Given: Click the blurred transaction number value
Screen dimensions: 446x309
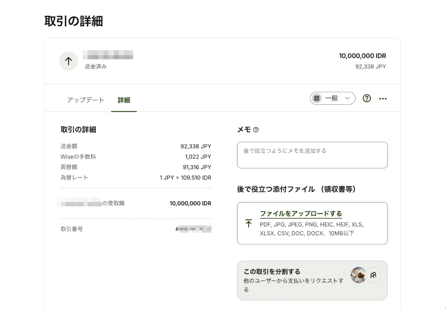Looking at the screenshot, I should click(x=193, y=229).
